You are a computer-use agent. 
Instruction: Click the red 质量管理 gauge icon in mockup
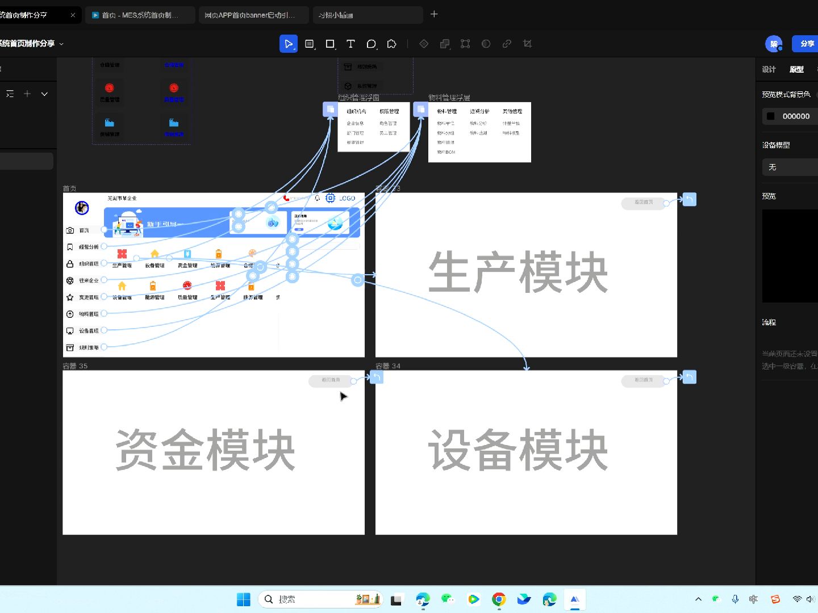[x=187, y=285]
